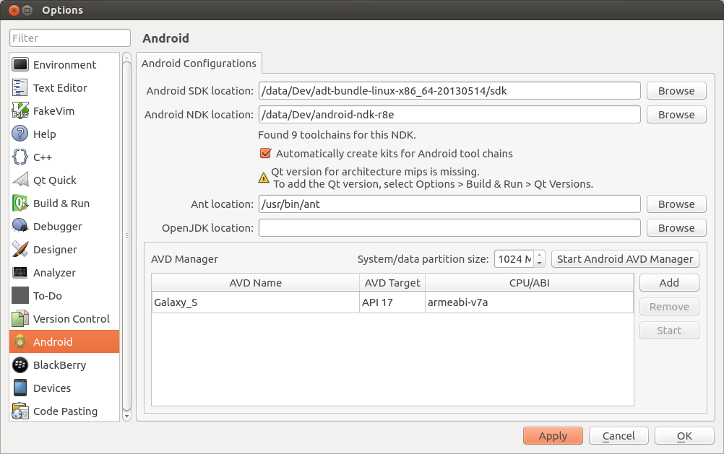This screenshot has width=724, height=454.
Task: Open Build & Run category icon
Action: pos(20,204)
